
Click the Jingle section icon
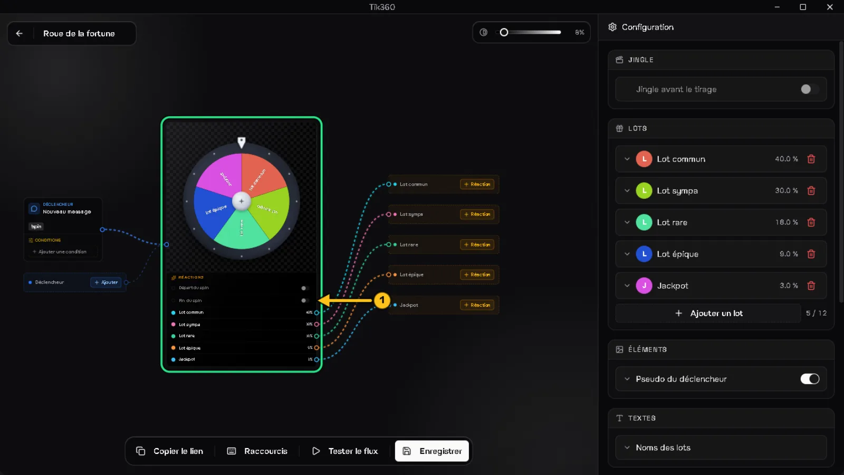(x=619, y=60)
